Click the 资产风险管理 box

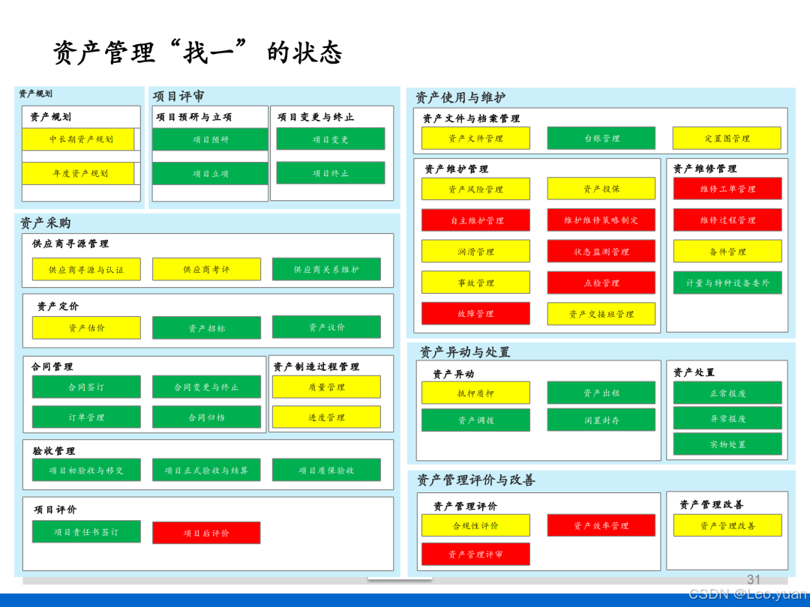[x=475, y=189]
